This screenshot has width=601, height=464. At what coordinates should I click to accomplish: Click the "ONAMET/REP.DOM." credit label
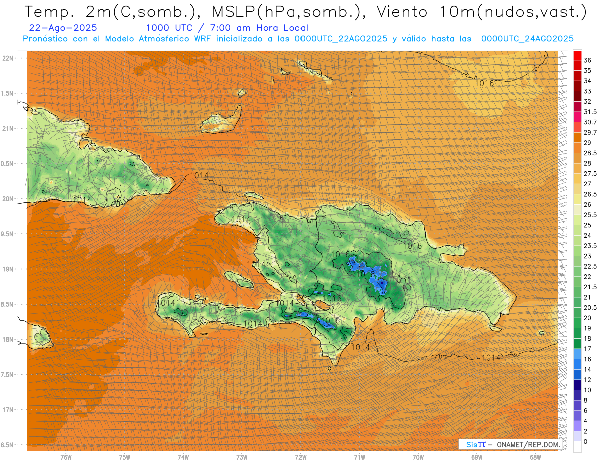pos(528,444)
